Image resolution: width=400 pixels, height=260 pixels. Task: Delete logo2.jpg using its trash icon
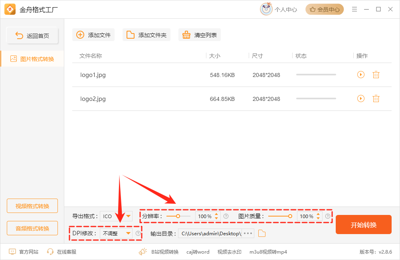(x=376, y=98)
